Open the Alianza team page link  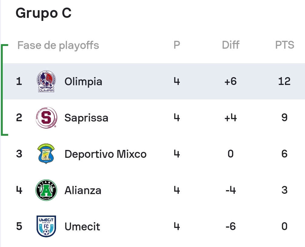tap(83, 190)
